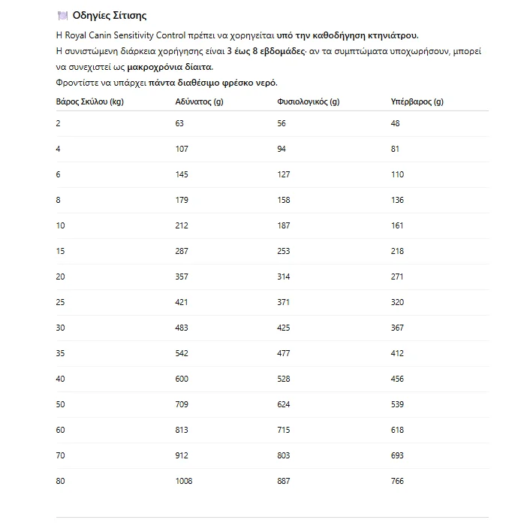Click the value 287 in the table

182,251
